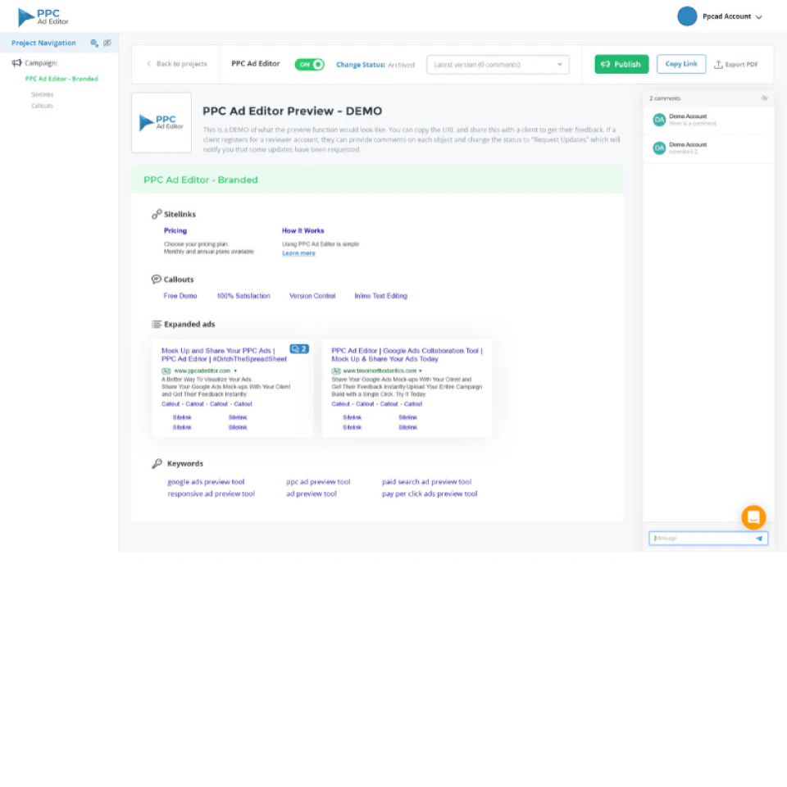Click the Publish button
This screenshot has width=787, height=787.
pyautogui.click(x=621, y=64)
